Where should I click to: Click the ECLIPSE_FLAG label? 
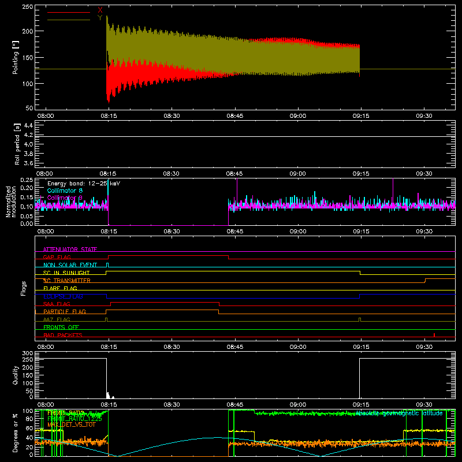(63, 296)
